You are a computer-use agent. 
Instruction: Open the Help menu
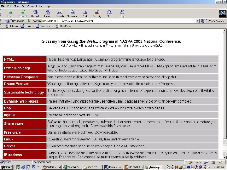(47, 6)
